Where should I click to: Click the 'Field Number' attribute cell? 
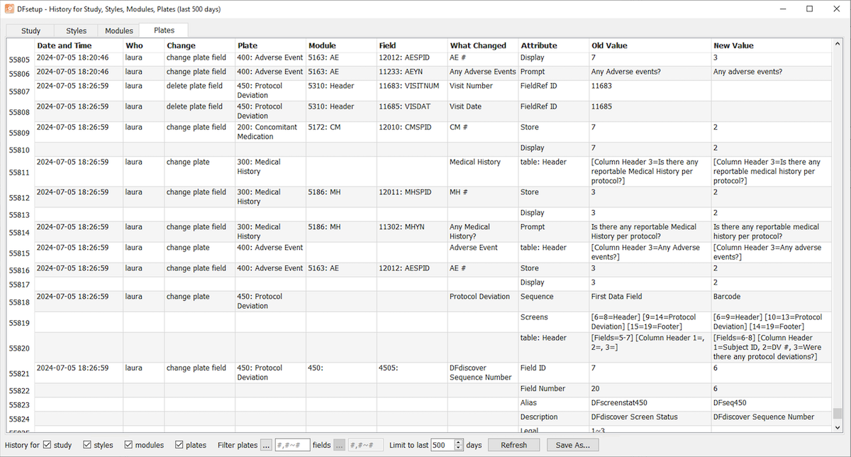click(x=554, y=390)
